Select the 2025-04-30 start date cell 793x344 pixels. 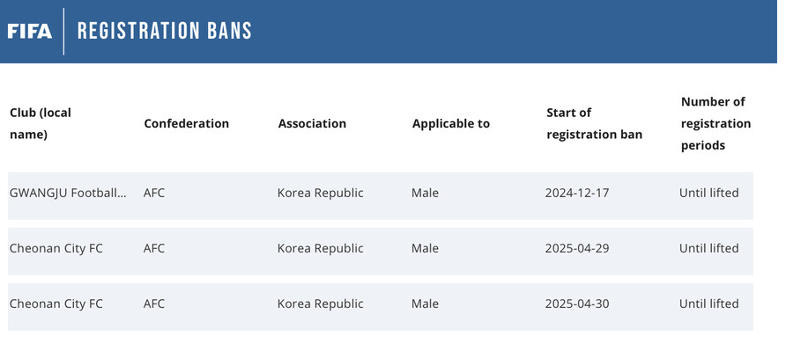click(x=577, y=304)
